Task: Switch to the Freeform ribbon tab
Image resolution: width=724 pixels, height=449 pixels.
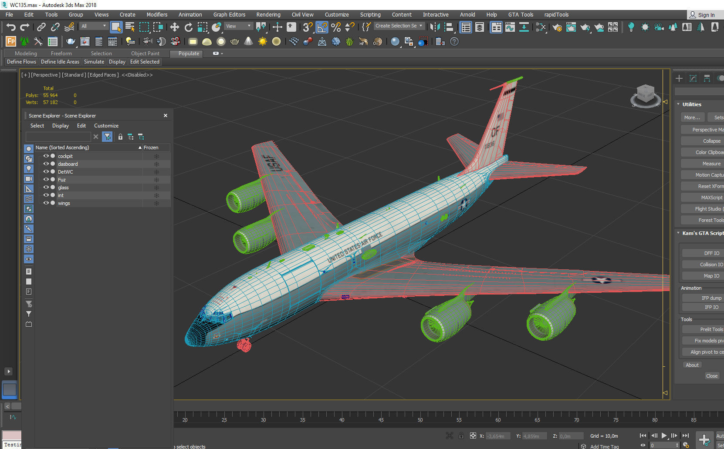Action: click(x=61, y=54)
